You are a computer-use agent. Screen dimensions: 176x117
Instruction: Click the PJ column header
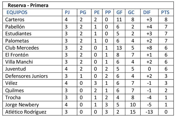click(67, 12)
